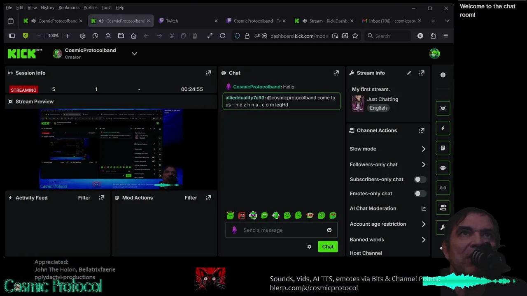
Task: Open Activity Feed Filter
Action: click(x=84, y=198)
